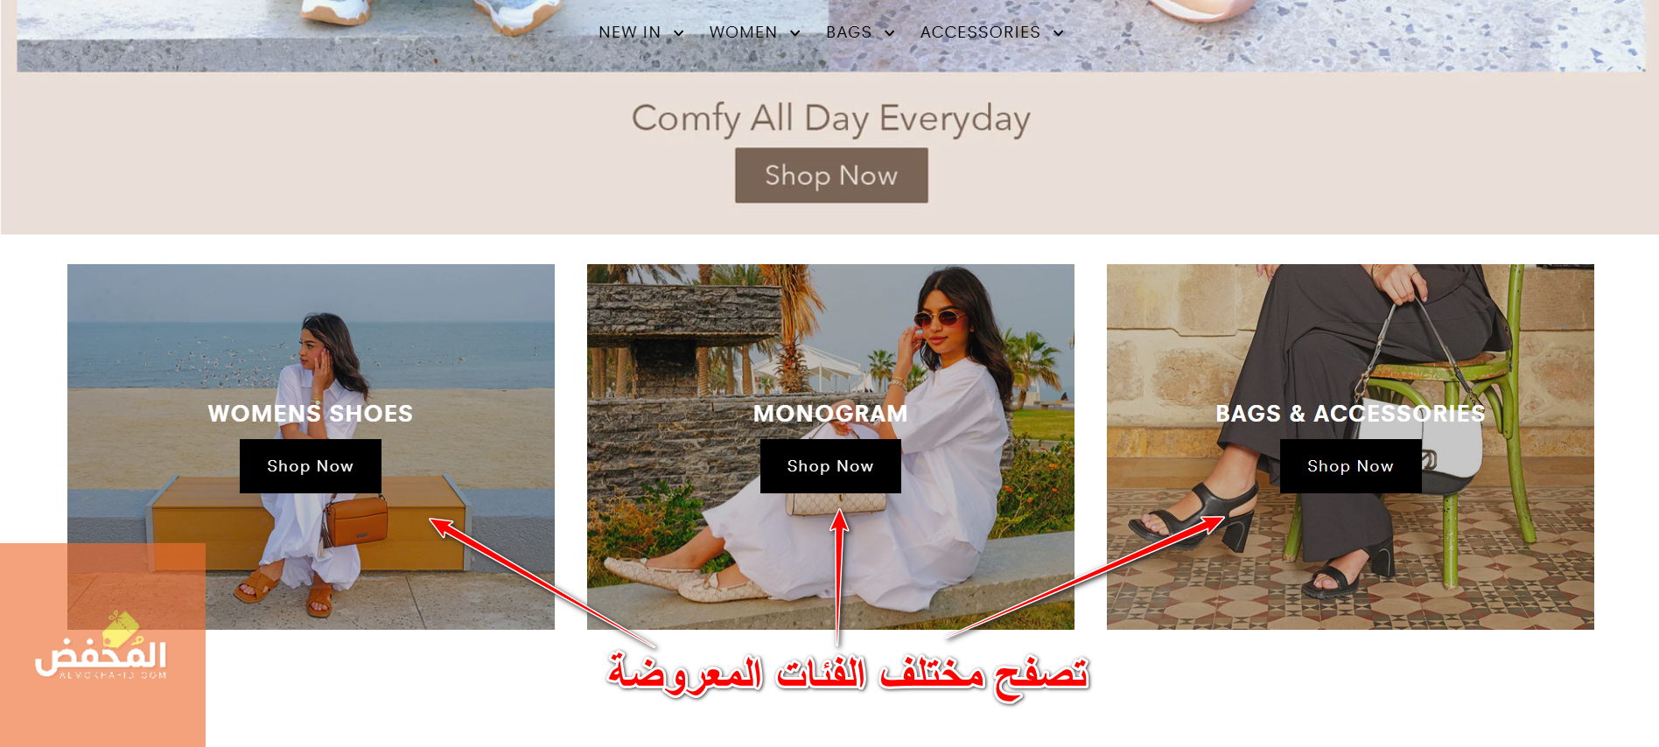Image resolution: width=1659 pixels, height=747 pixels.
Task: Click Shop Now under BAGS & ACCESSORIES
Action: pyautogui.click(x=1350, y=466)
